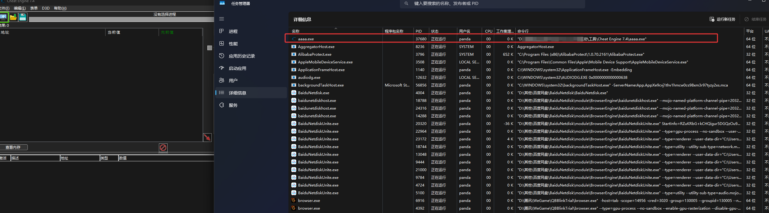Sort by the 状态 column header
The image size is (769, 213).
point(443,31)
